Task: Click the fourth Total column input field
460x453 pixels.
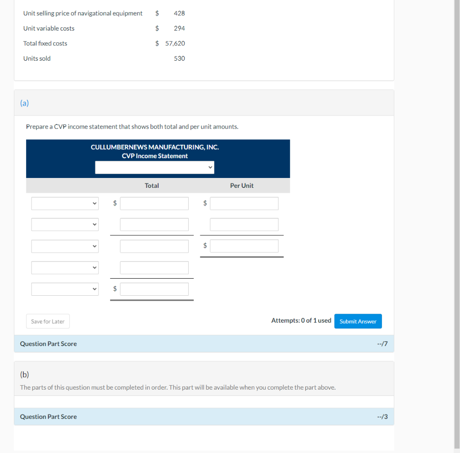Action: (x=154, y=267)
